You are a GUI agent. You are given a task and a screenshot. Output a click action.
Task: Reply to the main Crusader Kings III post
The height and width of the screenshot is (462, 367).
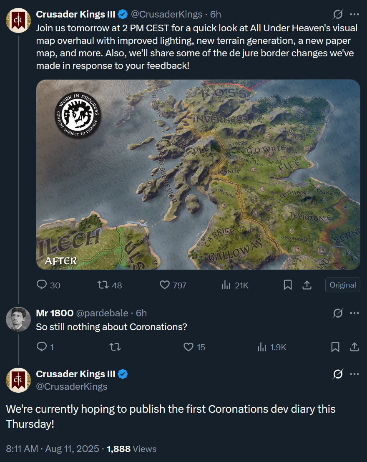click(42, 285)
